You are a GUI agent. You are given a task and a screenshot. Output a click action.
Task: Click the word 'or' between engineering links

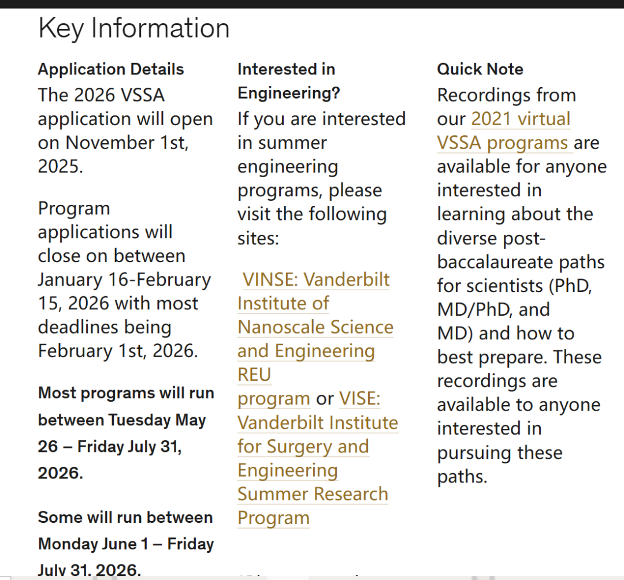coord(325,399)
